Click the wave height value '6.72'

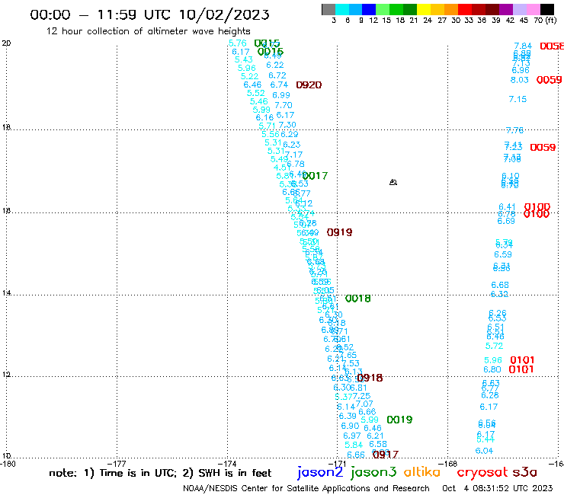[277, 75]
